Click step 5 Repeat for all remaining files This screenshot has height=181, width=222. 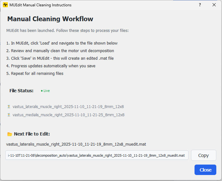[x=35, y=74]
